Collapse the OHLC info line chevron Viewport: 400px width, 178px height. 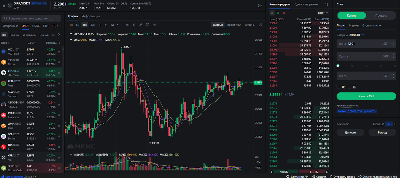[71, 34]
